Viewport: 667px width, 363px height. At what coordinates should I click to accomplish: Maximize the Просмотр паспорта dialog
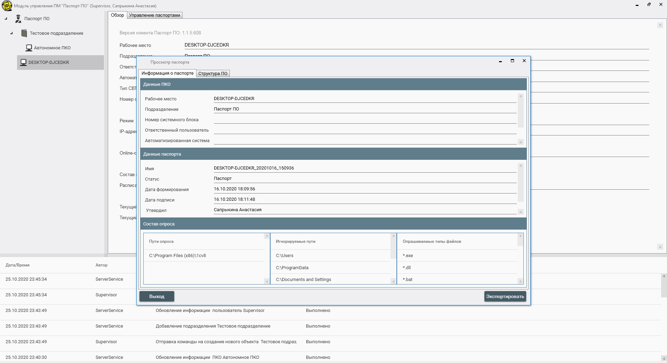click(512, 61)
